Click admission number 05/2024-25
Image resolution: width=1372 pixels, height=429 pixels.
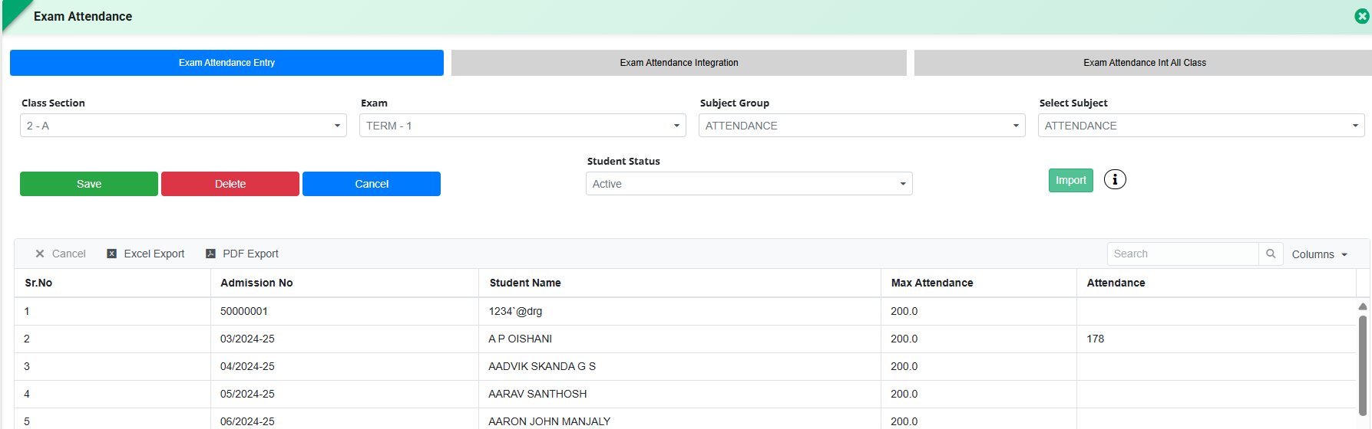tap(247, 394)
